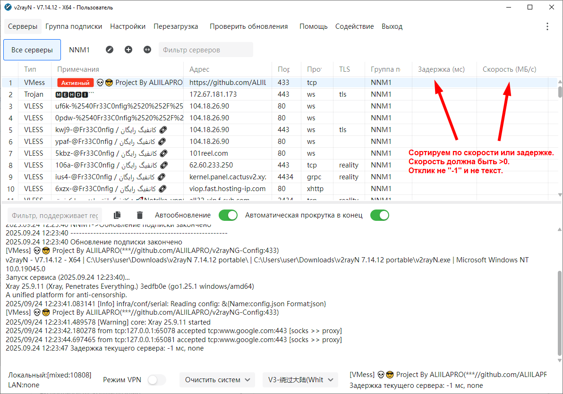The width and height of the screenshot is (563, 394).
Task: Switch to the NNM1 subscription tab
Action: tap(79, 50)
